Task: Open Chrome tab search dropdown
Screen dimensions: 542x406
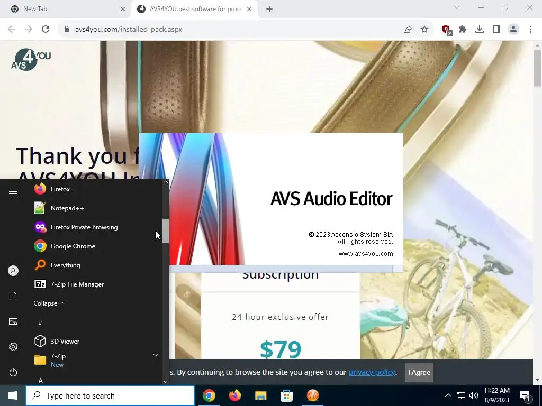Action: tap(457, 7)
